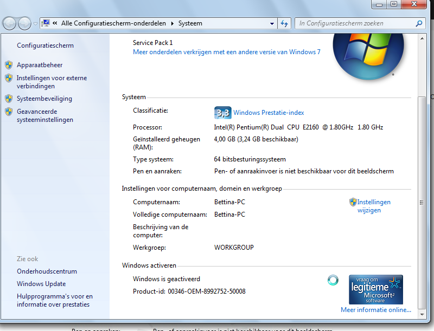Click the scrollbar down arrow
Viewport: 434px width, 331px height.
(422, 314)
